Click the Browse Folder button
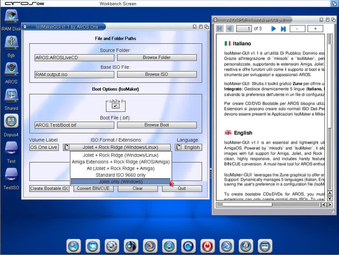Viewport: 339px width, 255px height. pos(157,58)
